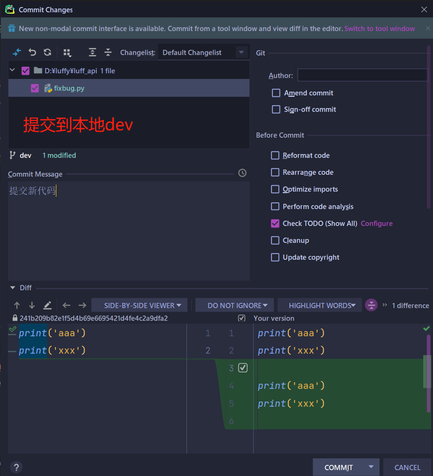This screenshot has height=476, width=433.
Task: Click in the Commit Message text area
Action: click(129, 231)
